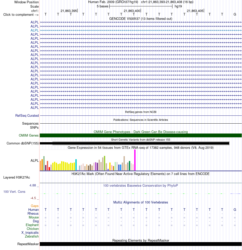This screenshot has height=250, width=242.
Task: Open the GTEx Gene Expression track title
Action: [141, 148]
